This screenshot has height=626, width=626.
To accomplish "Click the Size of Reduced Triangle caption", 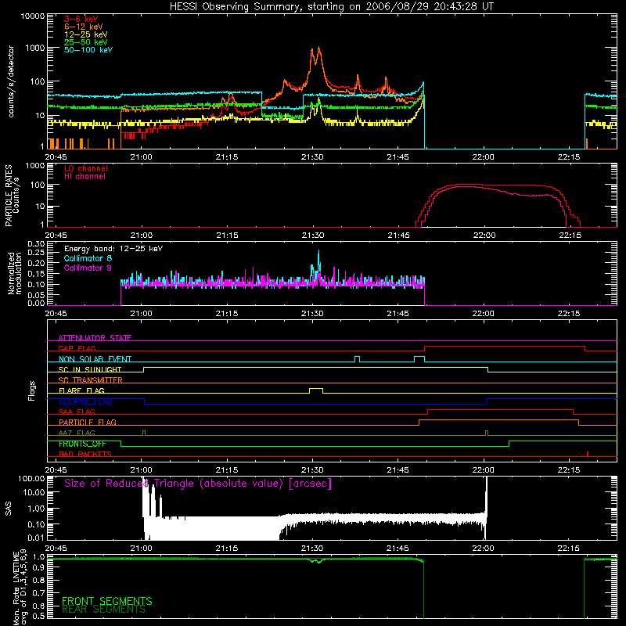I will [198, 484].
